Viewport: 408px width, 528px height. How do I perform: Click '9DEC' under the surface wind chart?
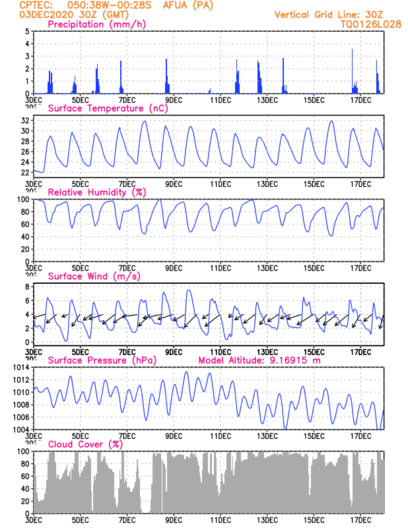pyautogui.click(x=174, y=352)
